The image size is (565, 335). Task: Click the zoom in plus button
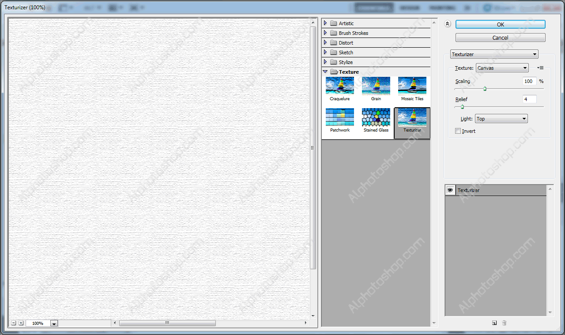coord(21,323)
